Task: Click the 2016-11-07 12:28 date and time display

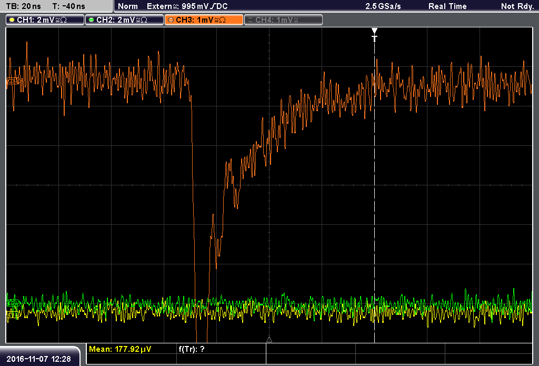Action: [38, 359]
